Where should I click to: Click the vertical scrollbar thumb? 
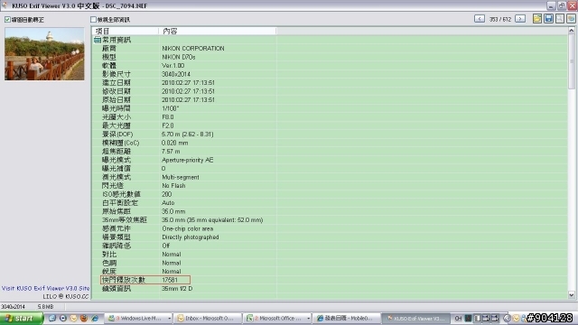[572, 62]
